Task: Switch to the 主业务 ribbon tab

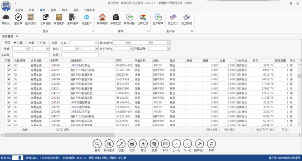Action: (19, 10)
